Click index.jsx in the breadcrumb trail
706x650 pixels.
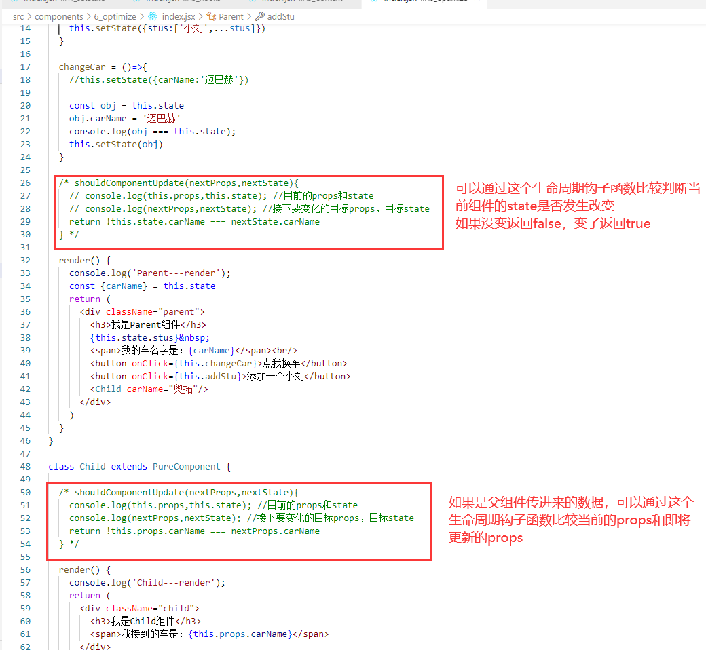point(179,16)
